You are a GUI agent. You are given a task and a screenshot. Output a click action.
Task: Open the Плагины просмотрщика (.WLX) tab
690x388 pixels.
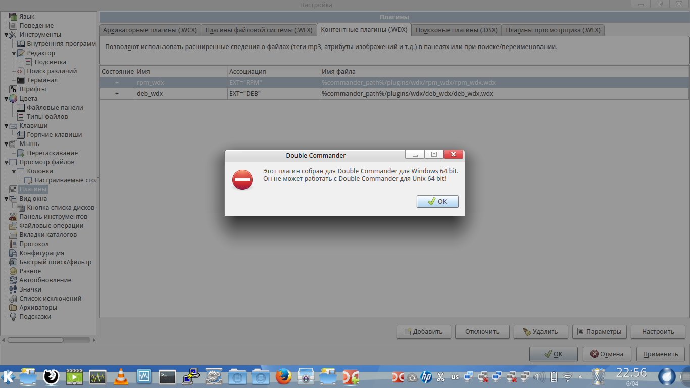[x=553, y=30]
